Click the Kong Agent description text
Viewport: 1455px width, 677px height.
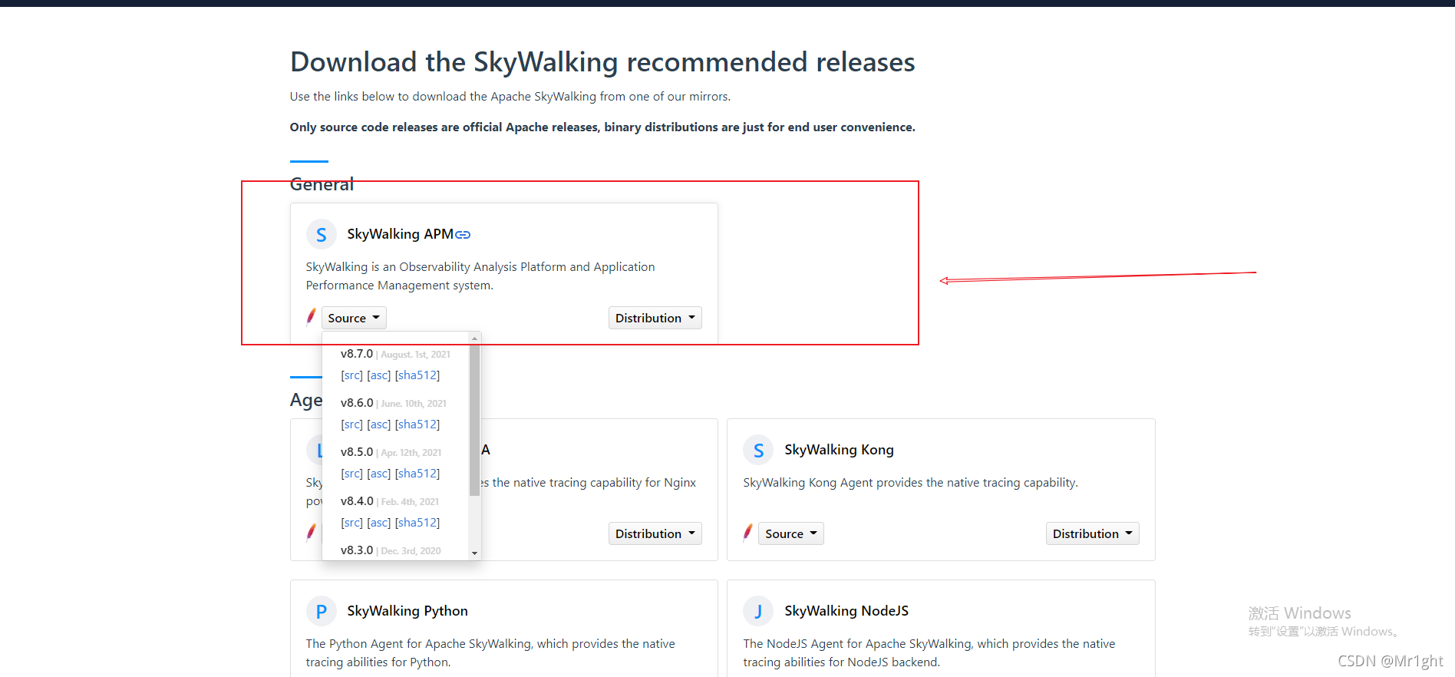point(910,483)
